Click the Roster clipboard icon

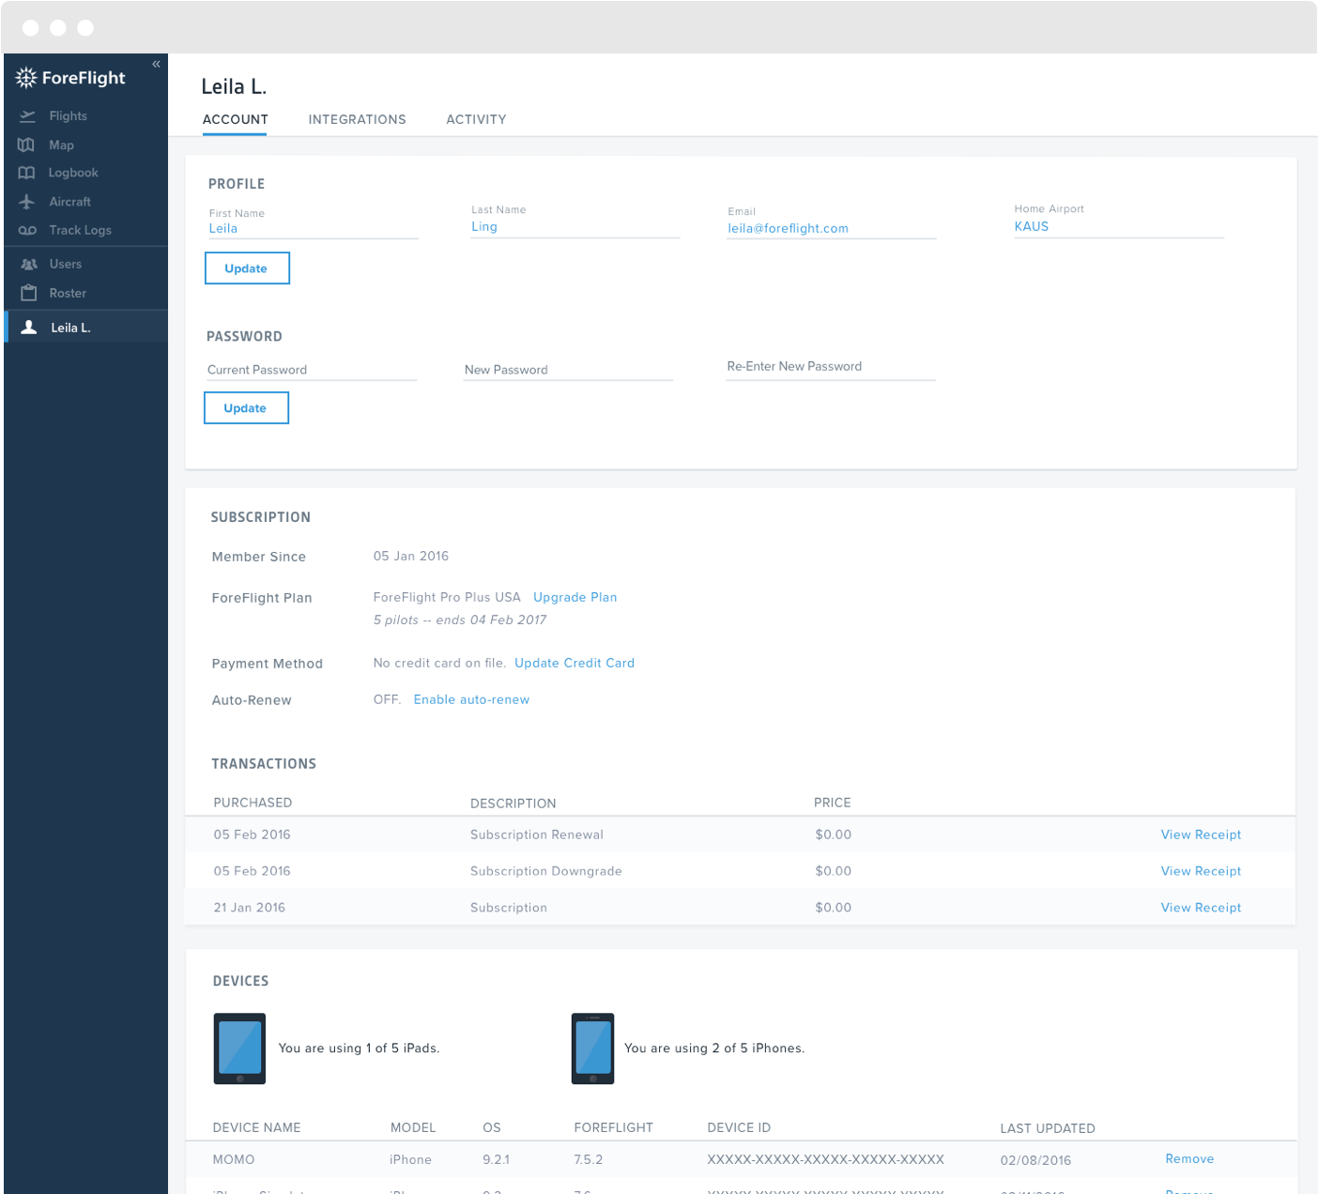[x=29, y=293]
